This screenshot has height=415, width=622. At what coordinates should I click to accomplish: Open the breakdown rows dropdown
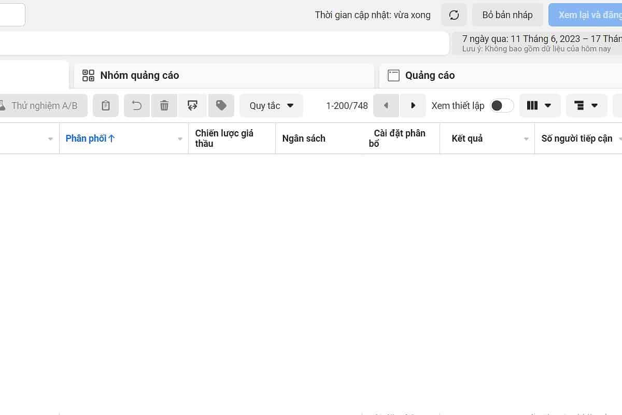tap(586, 106)
